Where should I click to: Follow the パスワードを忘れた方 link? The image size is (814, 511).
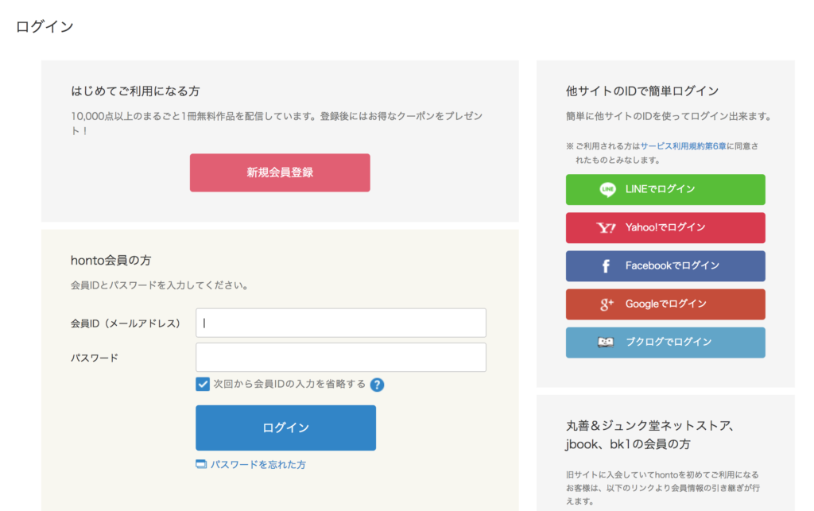[258, 465]
